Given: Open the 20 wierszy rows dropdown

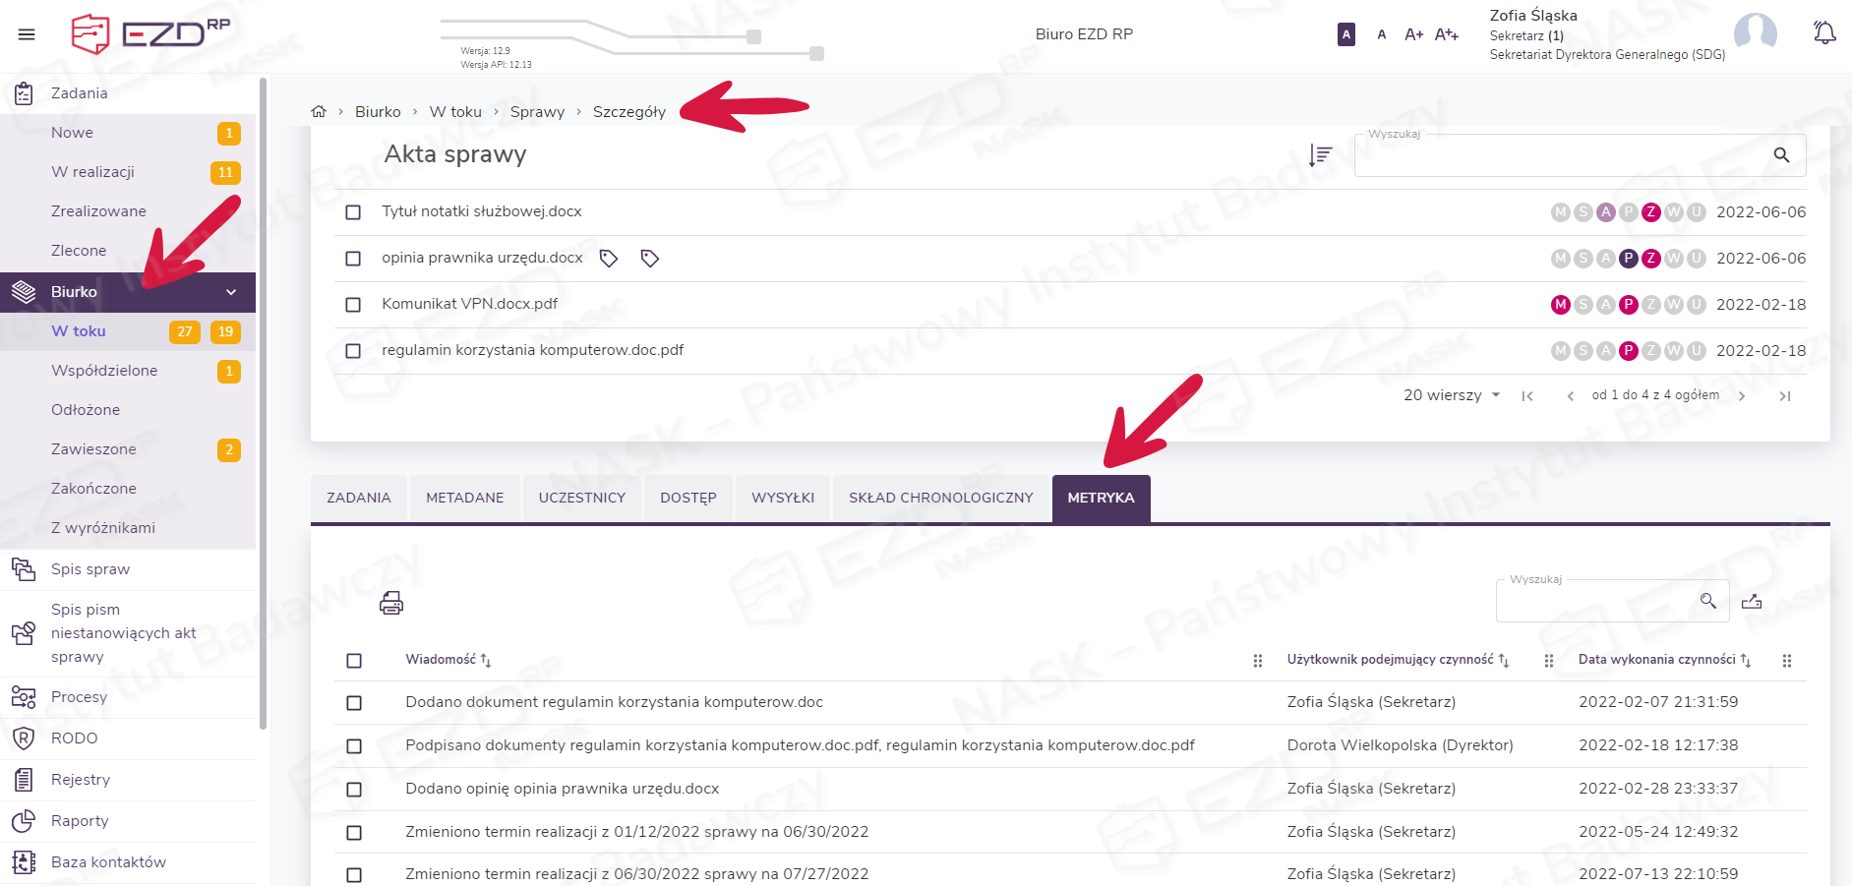Looking at the screenshot, I should point(1451,395).
